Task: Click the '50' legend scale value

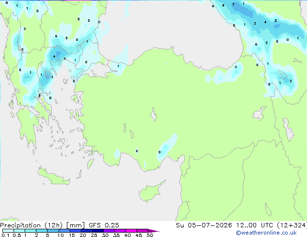Action: tap(150, 235)
